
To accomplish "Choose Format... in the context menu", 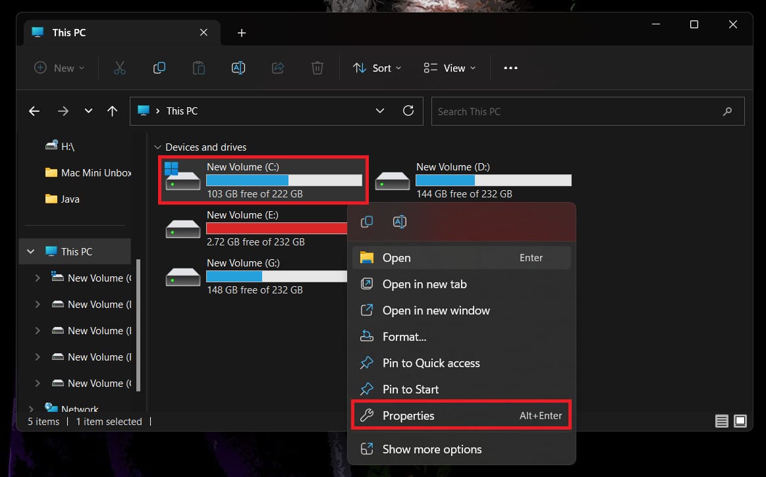I will click(404, 337).
